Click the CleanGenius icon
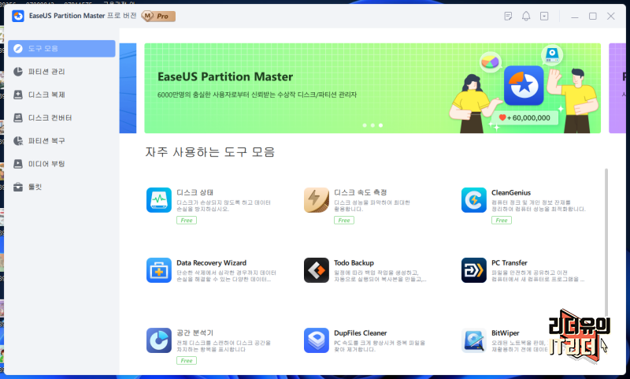 click(x=474, y=200)
